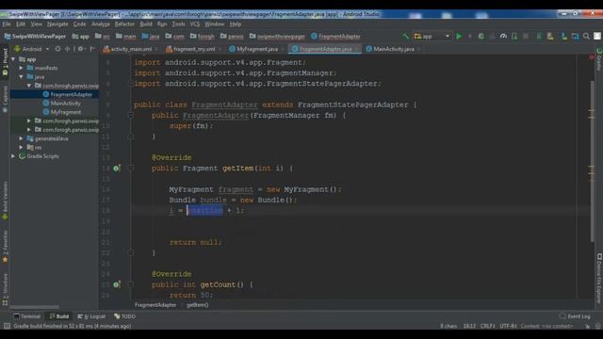
Task: Run the app with green play icon
Action: click(x=459, y=36)
